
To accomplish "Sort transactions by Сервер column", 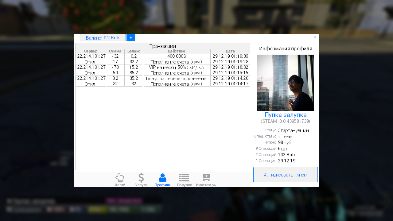I will click(91, 51).
